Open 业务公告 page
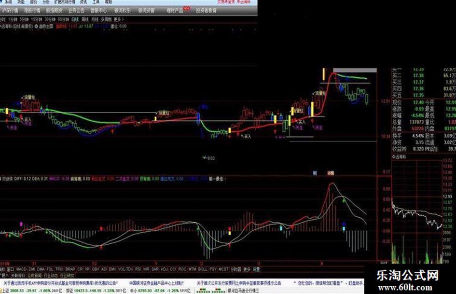The height and width of the screenshot is (294, 456). tap(76, 11)
